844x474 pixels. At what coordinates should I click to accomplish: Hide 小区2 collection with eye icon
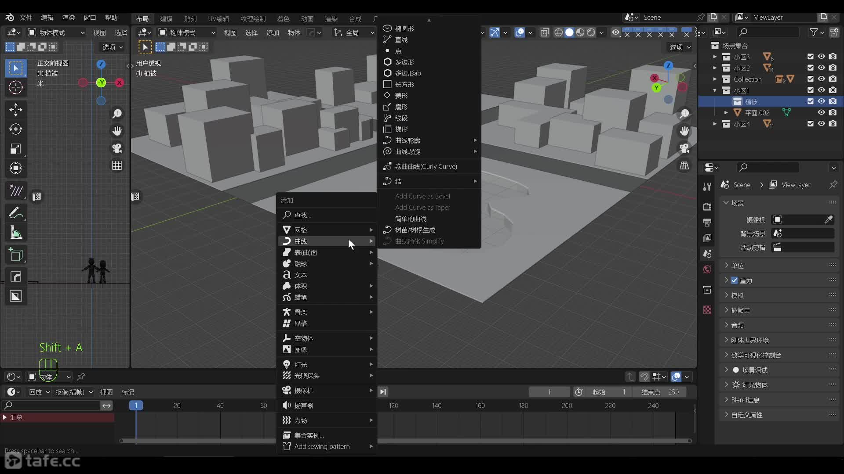(822, 68)
